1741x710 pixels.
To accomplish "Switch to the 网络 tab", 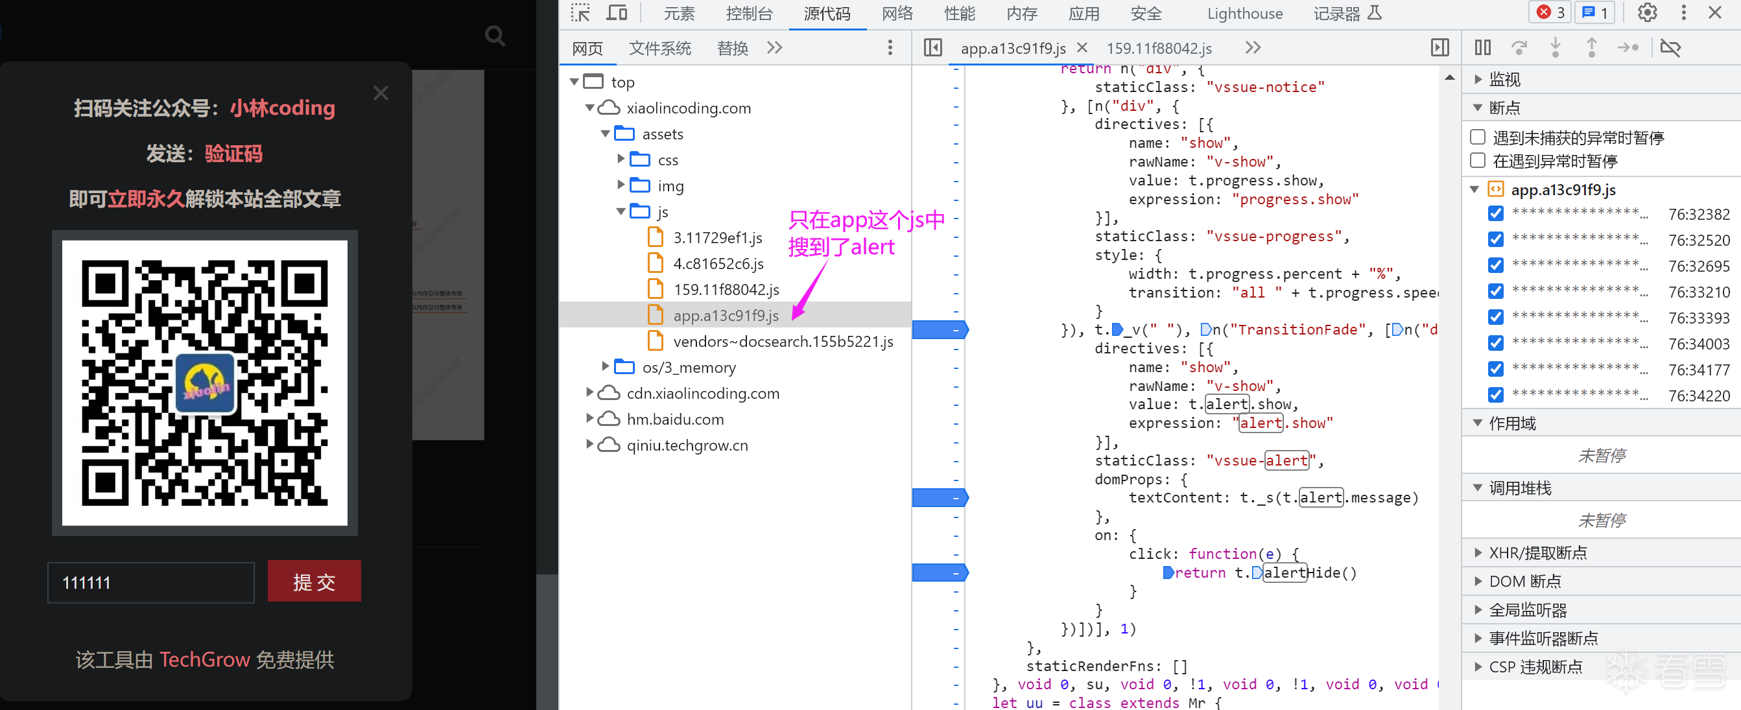I will tap(897, 13).
